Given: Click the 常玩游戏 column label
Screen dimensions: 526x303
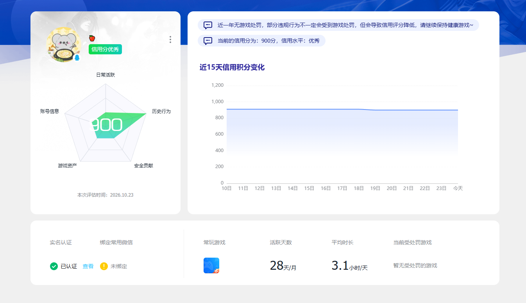Looking at the screenshot, I should [x=215, y=242].
